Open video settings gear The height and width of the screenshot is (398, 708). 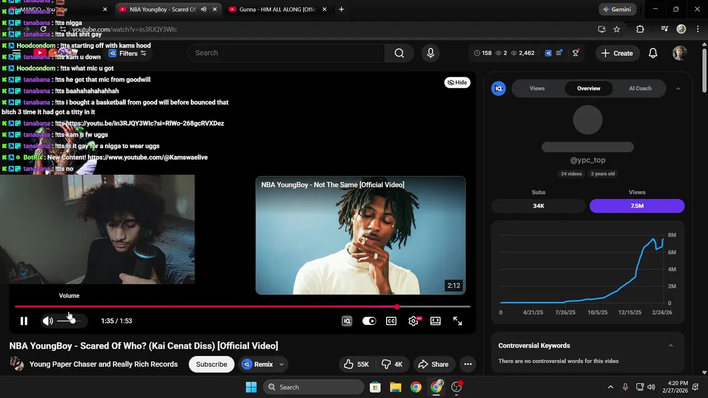click(x=413, y=321)
